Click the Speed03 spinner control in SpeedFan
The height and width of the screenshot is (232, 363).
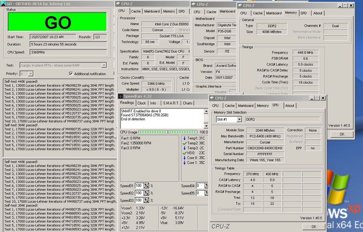[x=146, y=200]
